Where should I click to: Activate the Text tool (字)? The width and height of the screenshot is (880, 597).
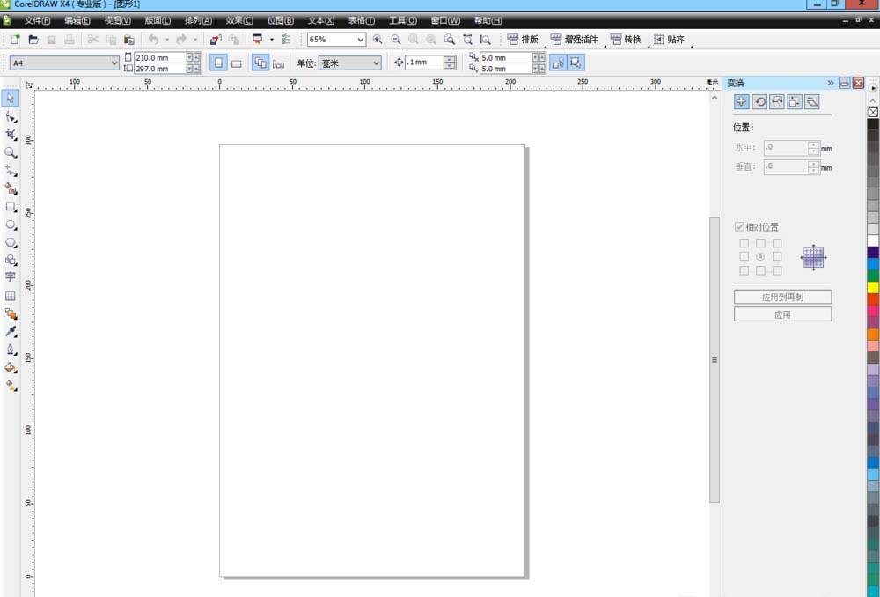(x=11, y=277)
